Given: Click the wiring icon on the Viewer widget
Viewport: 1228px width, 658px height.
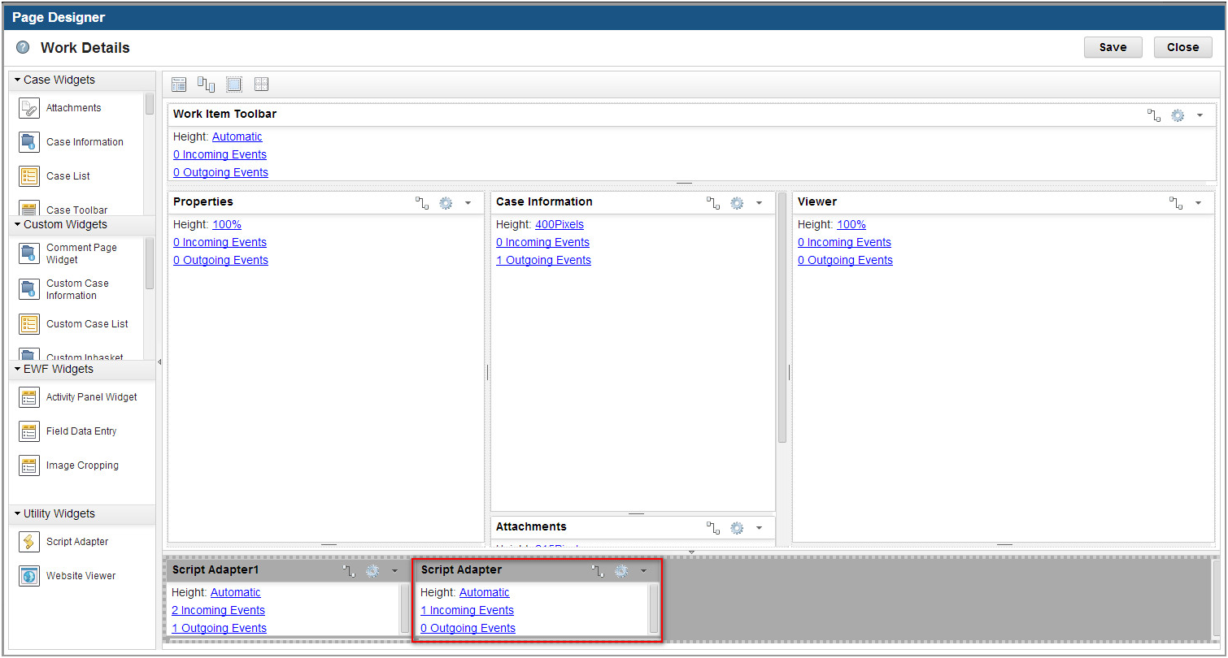Looking at the screenshot, I should click(x=1176, y=202).
